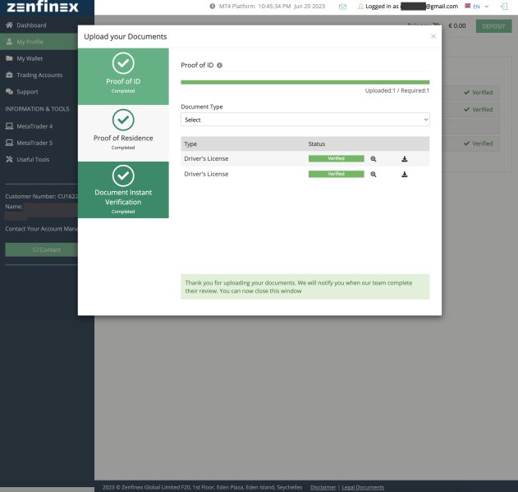Click the UK flag language icon
Screen dimensions: 518x492
coord(467,6)
